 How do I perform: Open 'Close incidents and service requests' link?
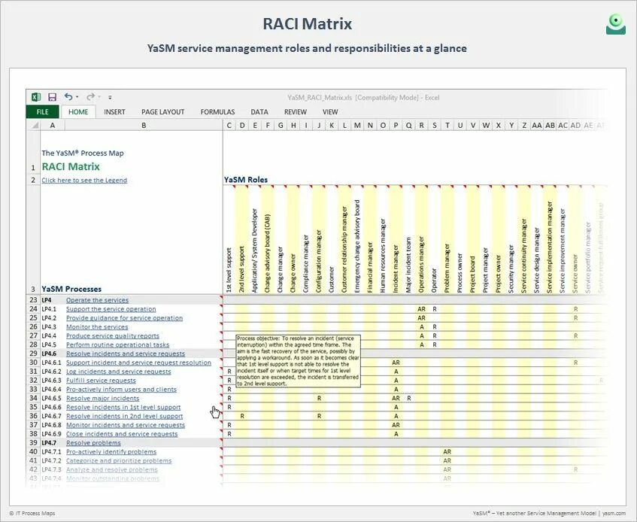122,434
